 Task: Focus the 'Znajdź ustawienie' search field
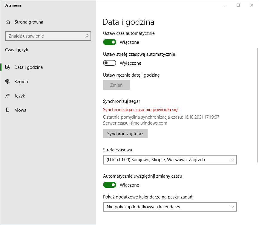click(x=48, y=36)
